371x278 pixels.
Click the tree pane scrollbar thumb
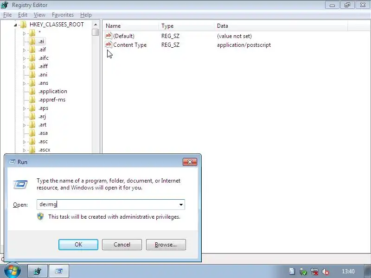coord(96,32)
